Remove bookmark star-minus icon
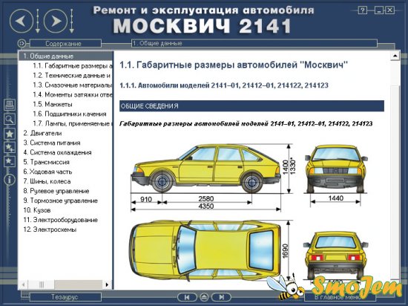Screen dimensions: 408x306 click(10, 161)
